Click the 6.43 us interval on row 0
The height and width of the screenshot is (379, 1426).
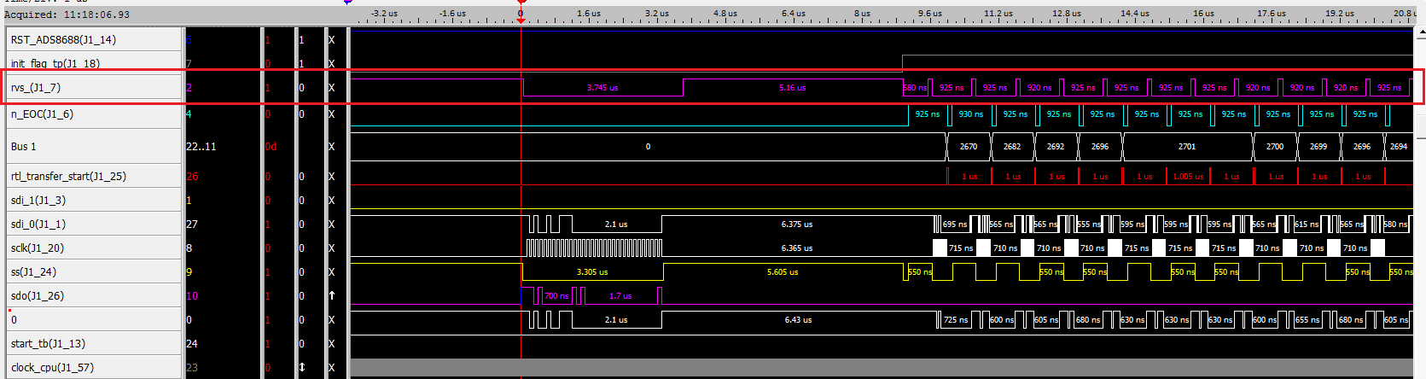[798, 319]
